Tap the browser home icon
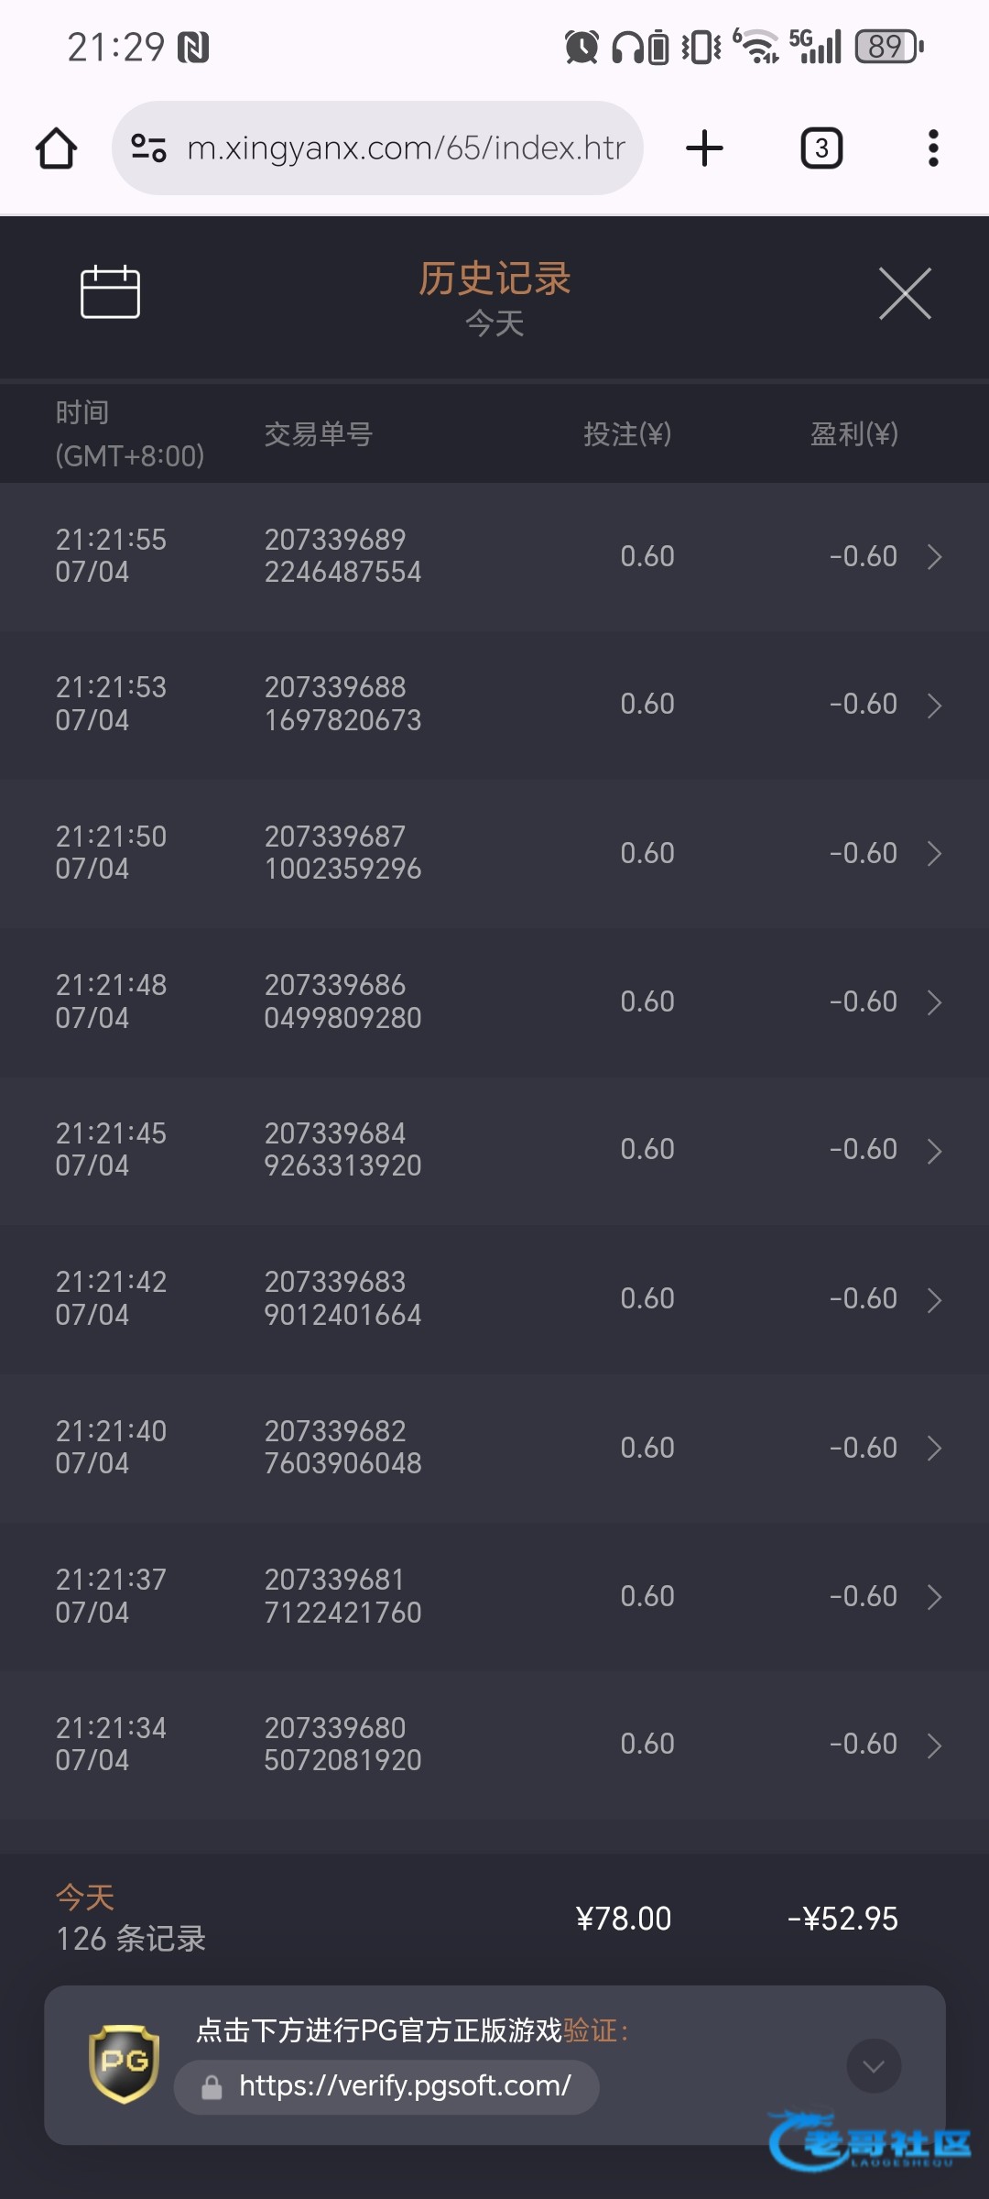Screen dimensions: 989x2199 click(56, 148)
